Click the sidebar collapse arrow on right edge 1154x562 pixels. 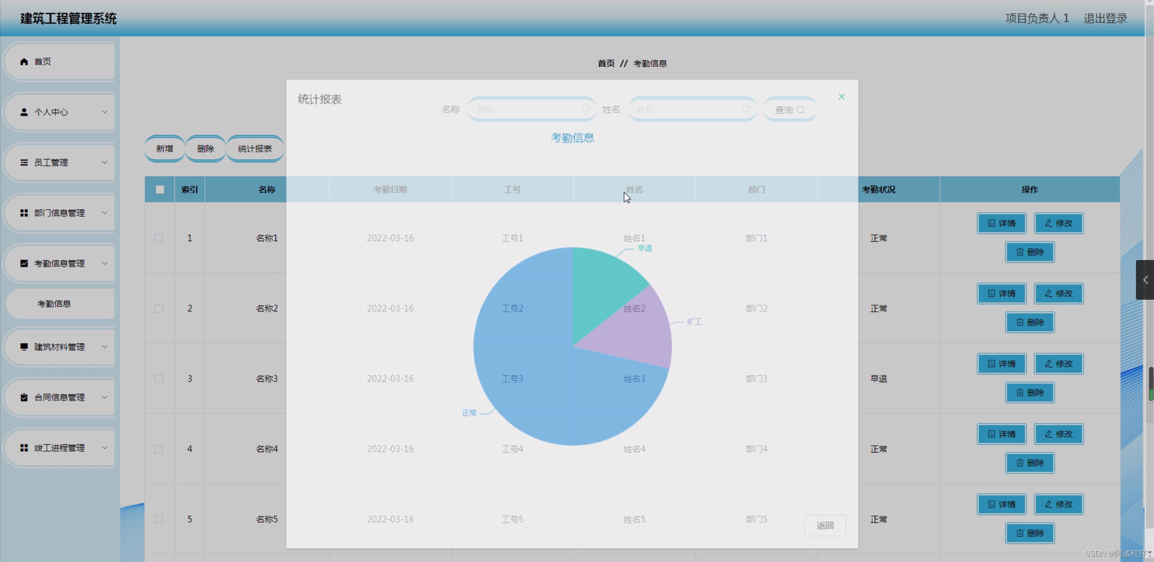coord(1145,280)
